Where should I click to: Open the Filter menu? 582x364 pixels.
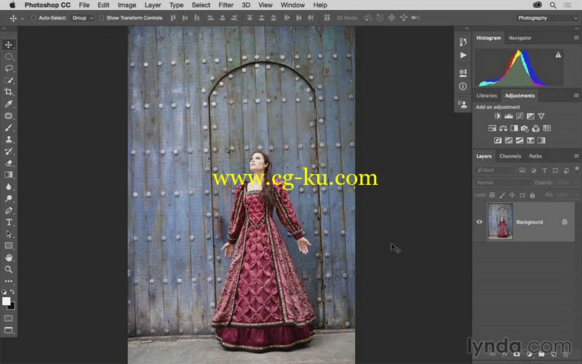click(x=226, y=5)
